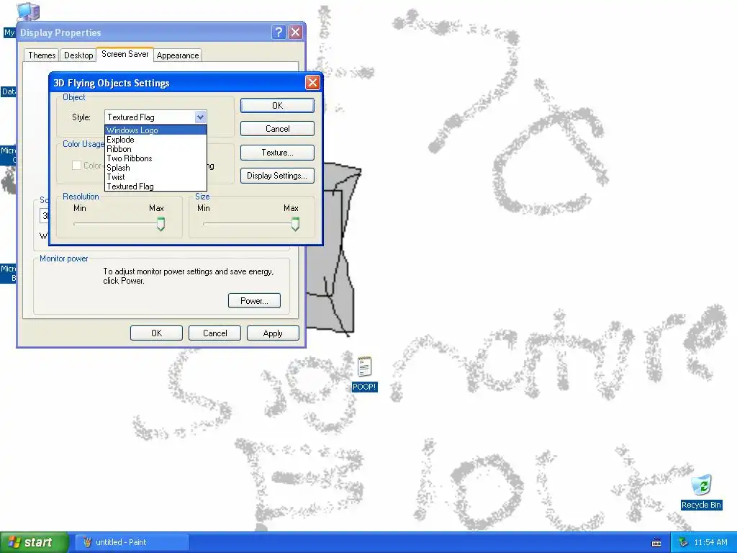Image resolution: width=737 pixels, height=553 pixels.
Task: Click Cancel in Display Properties
Action: [x=214, y=333]
